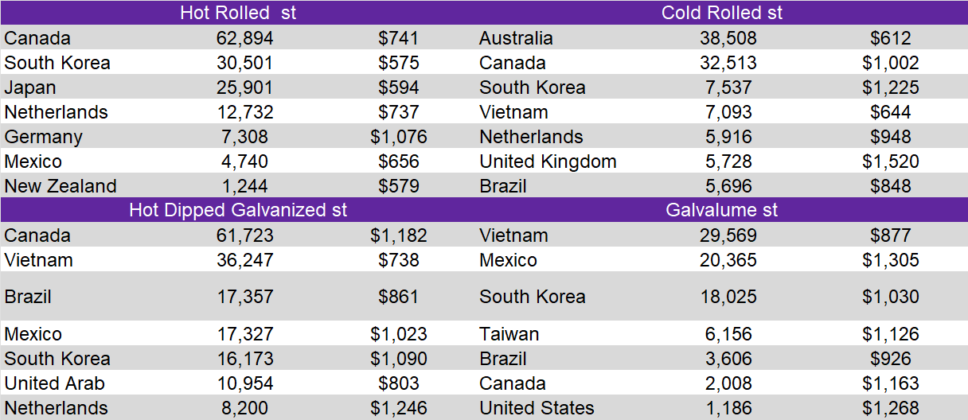Screen dimensions: 968x420
Task: Select the Hot Dipped Galvanized st header
Action: pyautogui.click(x=238, y=211)
